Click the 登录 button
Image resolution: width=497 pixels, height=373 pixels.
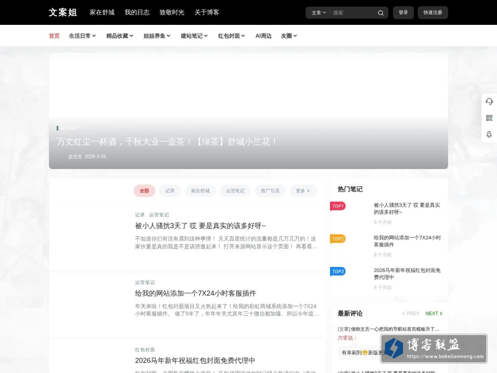[x=403, y=12]
